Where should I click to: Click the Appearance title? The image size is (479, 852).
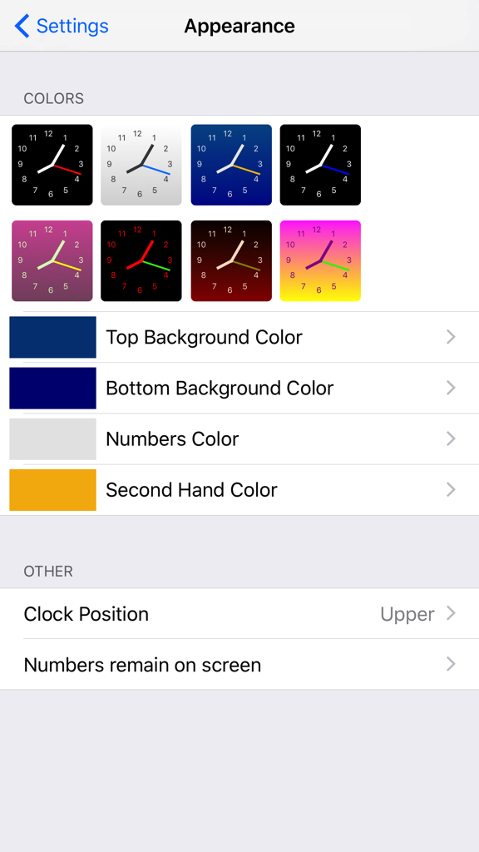[239, 26]
